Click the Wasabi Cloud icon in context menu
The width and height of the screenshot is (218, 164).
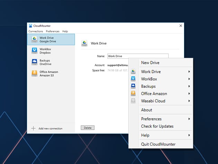(x=133, y=101)
